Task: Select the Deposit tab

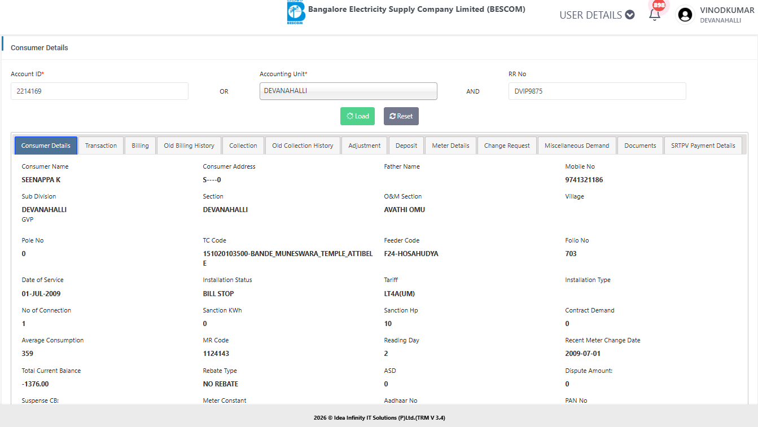Action: (406, 146)
